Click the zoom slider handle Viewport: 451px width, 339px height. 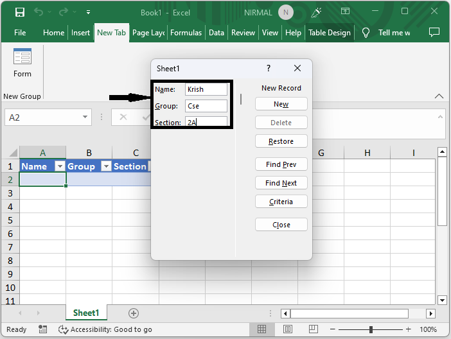click(x=371, y=329)
